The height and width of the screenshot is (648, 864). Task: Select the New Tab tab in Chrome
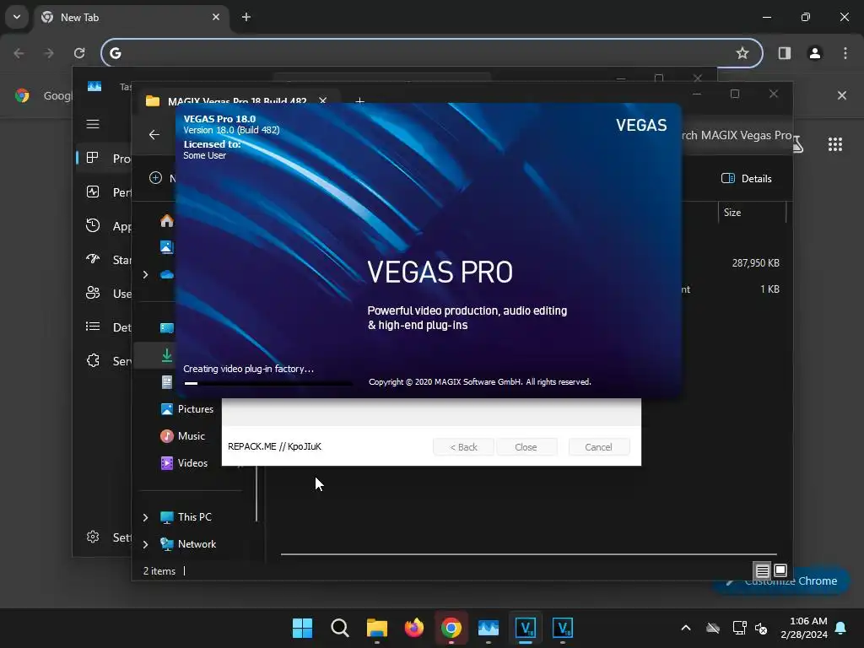[x=131, y=18]
